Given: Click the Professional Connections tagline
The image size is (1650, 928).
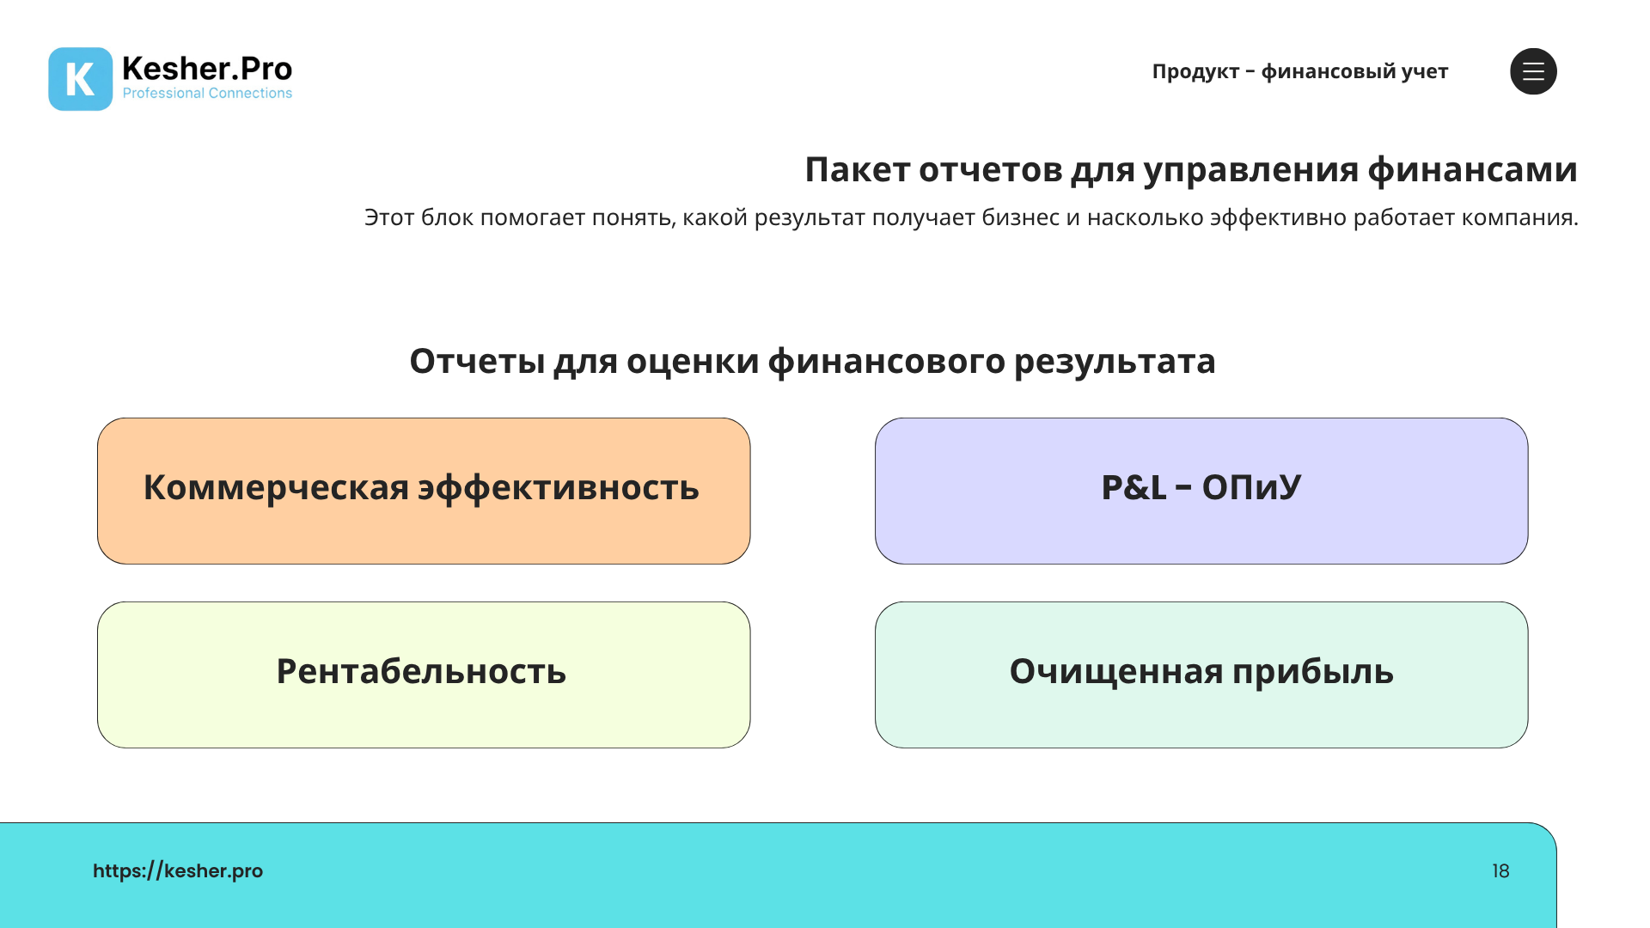Looking at the screenshot, I should [x=207, y=93].
